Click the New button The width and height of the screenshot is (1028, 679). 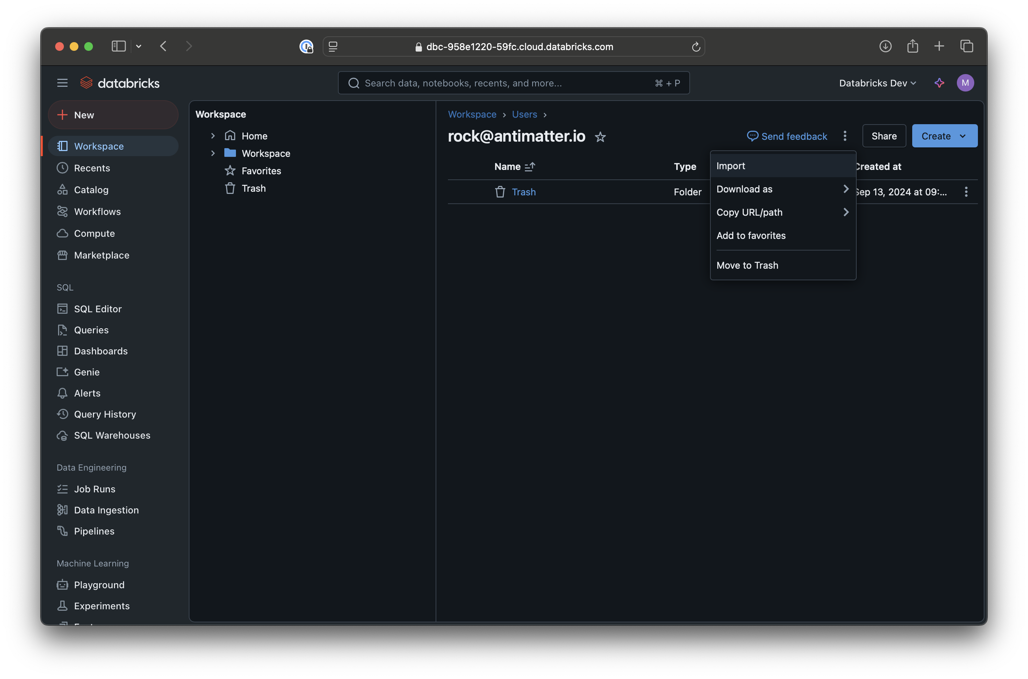coord(113,115)
